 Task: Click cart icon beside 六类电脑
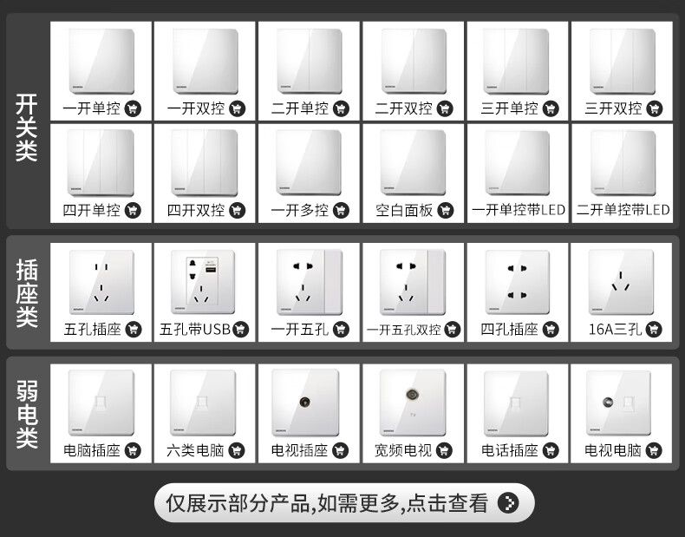coord(237,450)
